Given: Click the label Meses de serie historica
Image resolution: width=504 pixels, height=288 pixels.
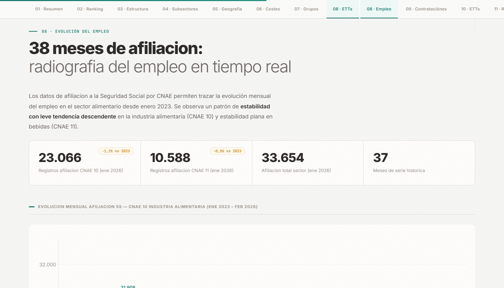Looking at the screenshot, I should 399,171.
